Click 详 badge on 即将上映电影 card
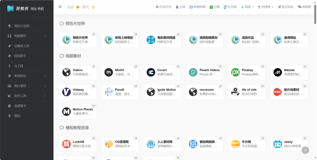This screenshot has height=160, width=317. click(x=136, y=34)
